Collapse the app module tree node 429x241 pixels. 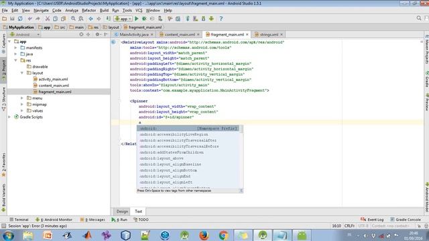click(x=10, y=42)
